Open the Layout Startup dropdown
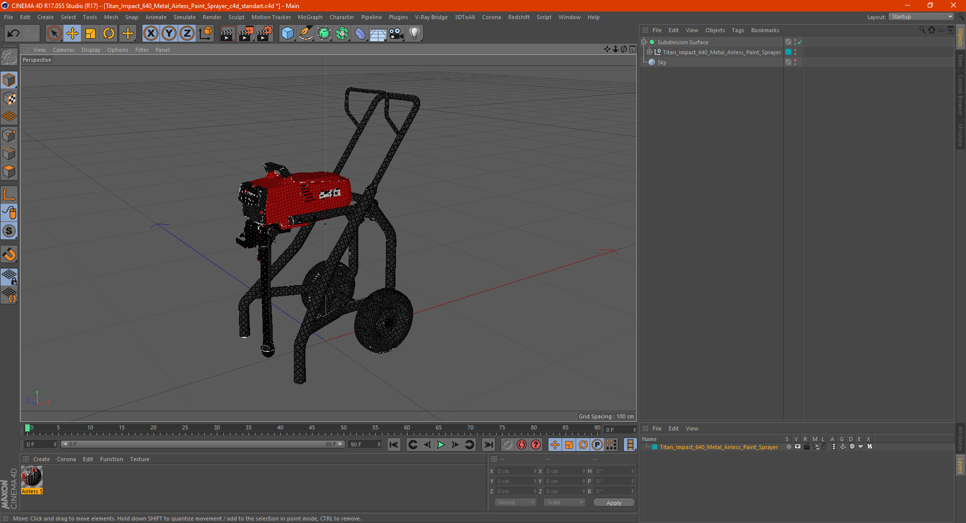 click(922, 17)
